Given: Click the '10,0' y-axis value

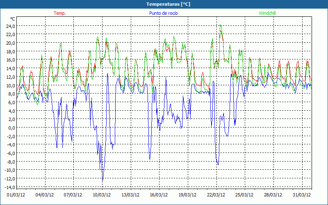Looking at the screenshot, I should pos(11,86).
